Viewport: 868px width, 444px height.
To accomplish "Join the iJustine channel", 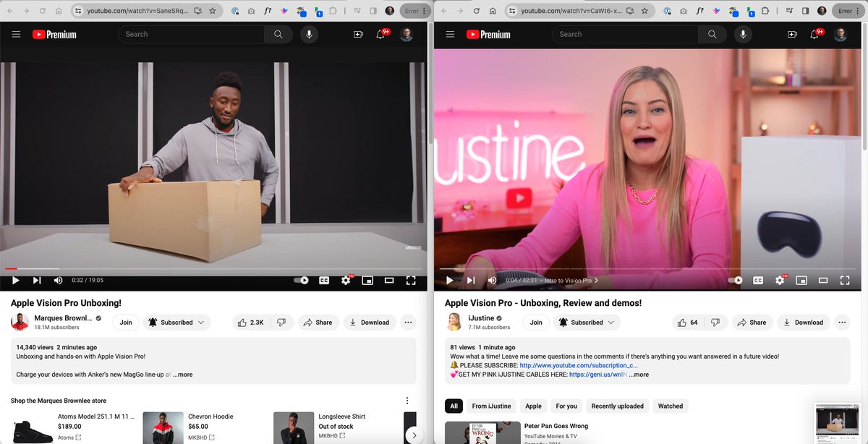I will tap(536, 323).
